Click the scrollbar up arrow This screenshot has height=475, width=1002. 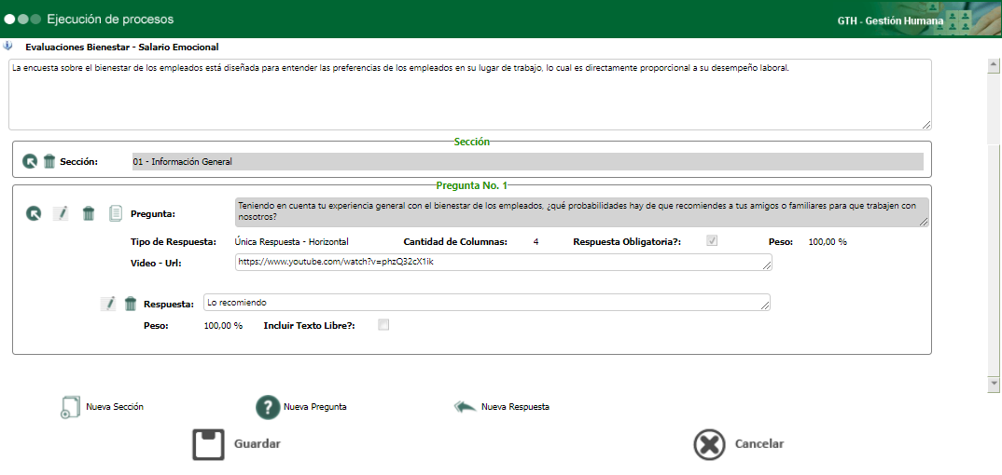pos(993,64)
